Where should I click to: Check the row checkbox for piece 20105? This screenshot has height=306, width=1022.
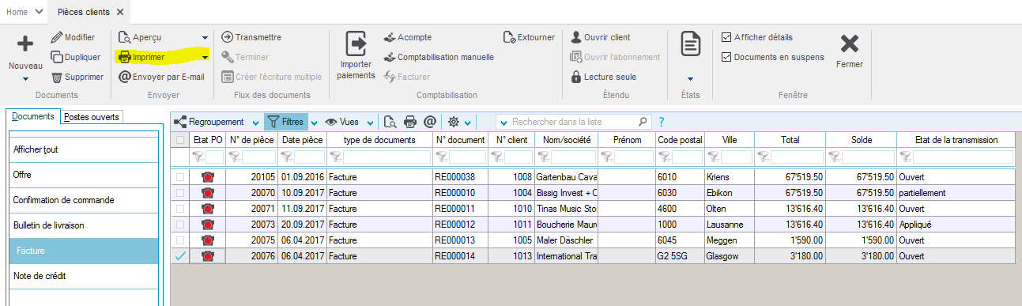coord(181,177)
